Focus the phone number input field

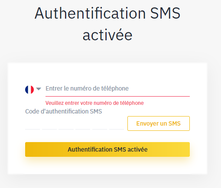117,89
